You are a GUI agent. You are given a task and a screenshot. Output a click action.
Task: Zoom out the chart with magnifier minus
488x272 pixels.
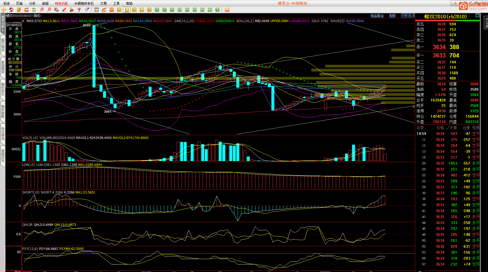click(49, 10)
